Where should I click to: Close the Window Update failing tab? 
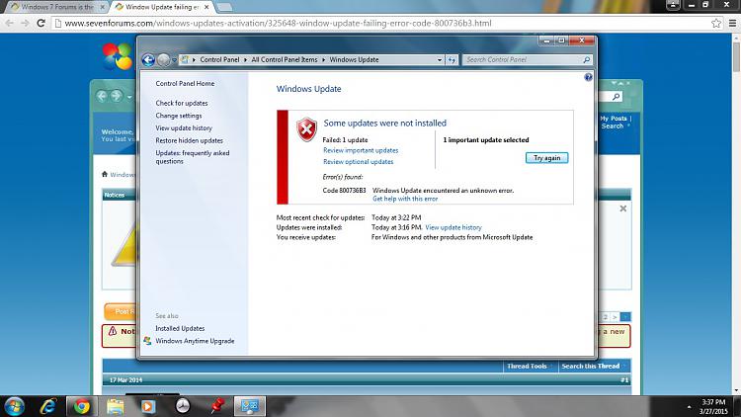point(206,7)
